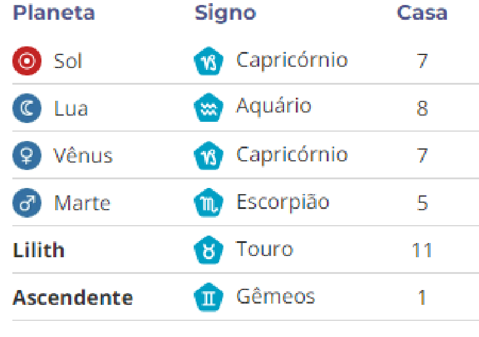The image size is (479, 337).
Task: Click the Aquário sign name
Action: pyautogui.click(x=273, y=106)
